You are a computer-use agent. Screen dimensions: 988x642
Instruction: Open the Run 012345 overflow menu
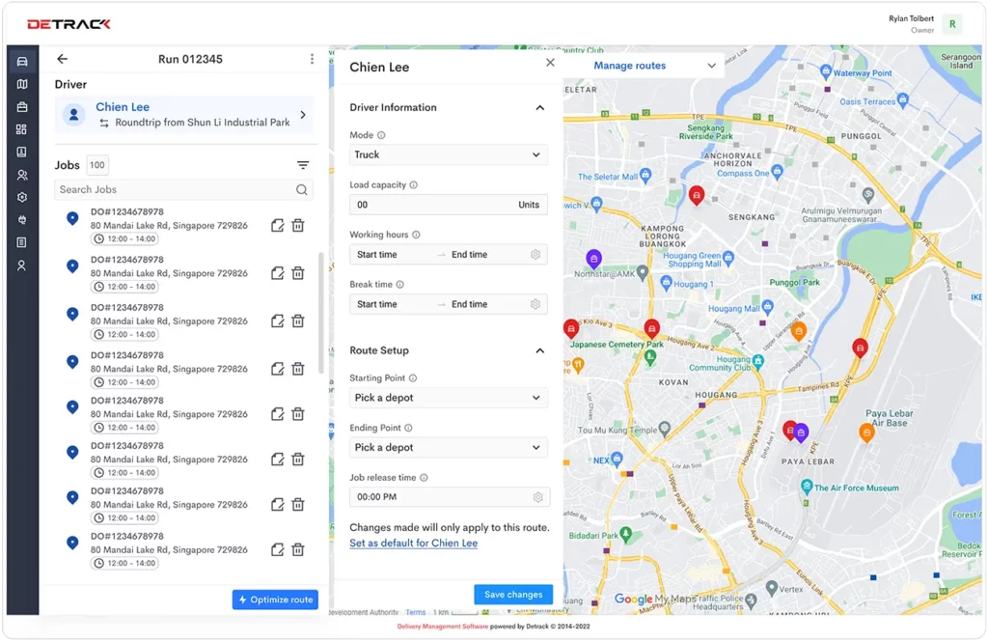click(312, 58)
